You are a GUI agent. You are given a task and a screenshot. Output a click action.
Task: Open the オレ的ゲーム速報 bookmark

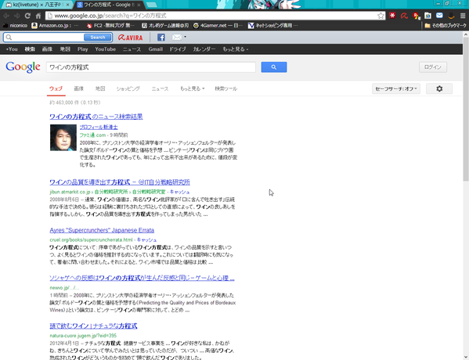point(165,25)
